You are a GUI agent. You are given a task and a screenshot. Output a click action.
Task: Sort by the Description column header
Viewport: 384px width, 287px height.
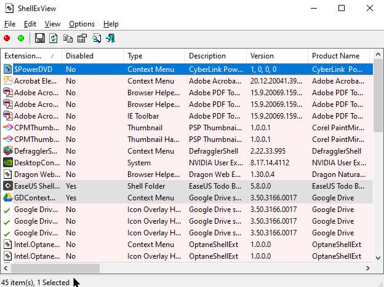click(x=215, y=56)
